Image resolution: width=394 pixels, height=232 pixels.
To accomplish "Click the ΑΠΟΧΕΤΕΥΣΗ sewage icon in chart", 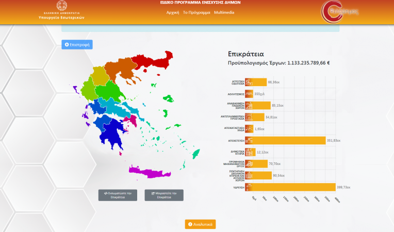I will click(x=249, y=140).
